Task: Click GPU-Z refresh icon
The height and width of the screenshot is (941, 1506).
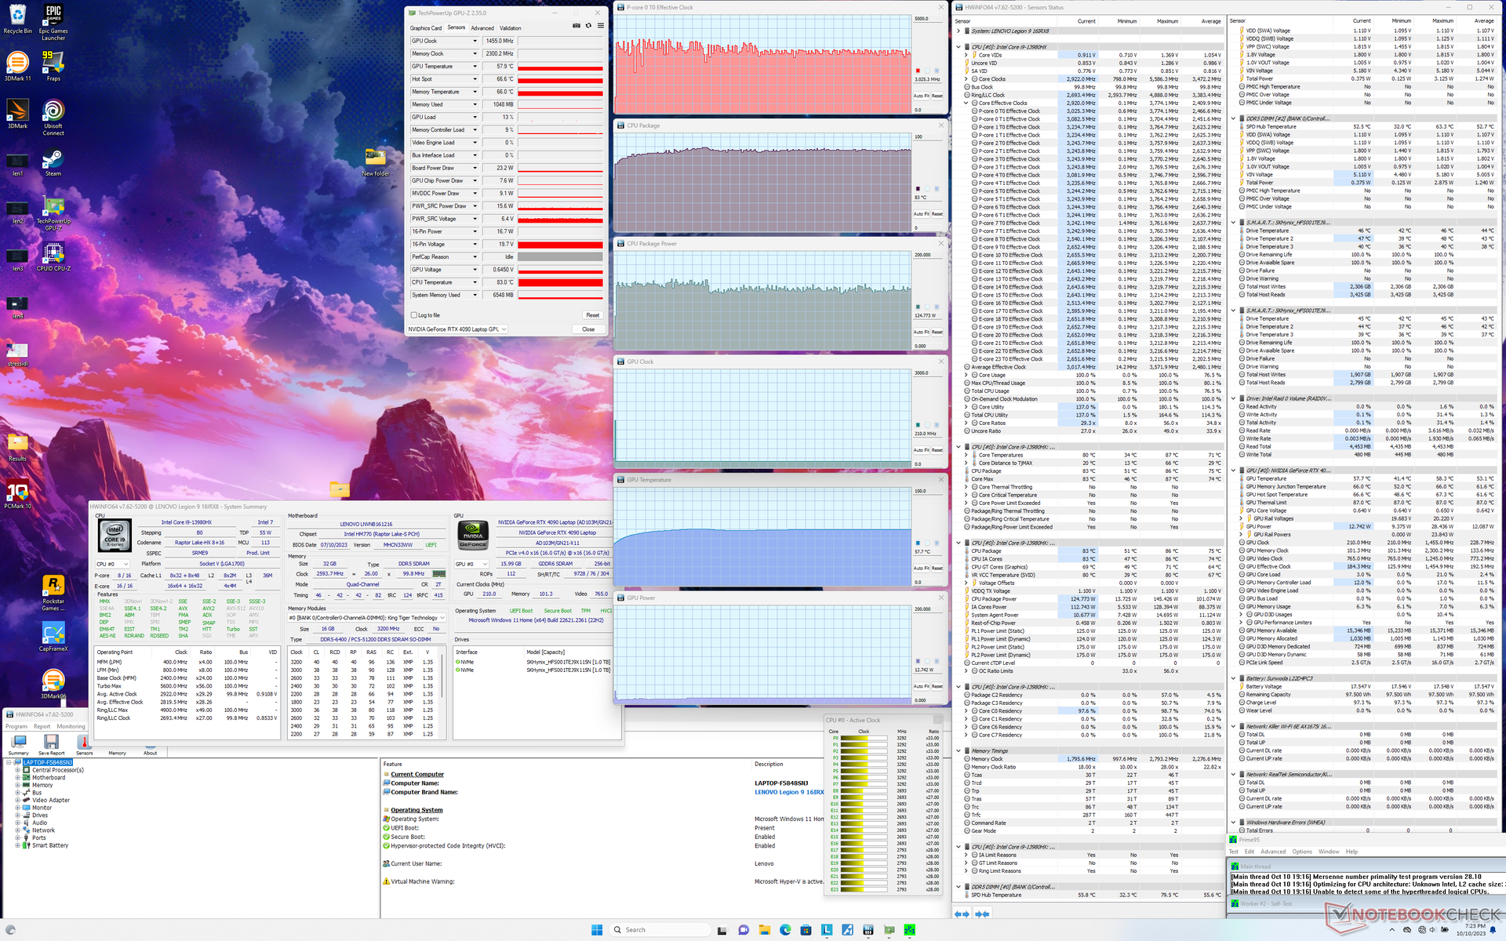Action: click(588, 26)
